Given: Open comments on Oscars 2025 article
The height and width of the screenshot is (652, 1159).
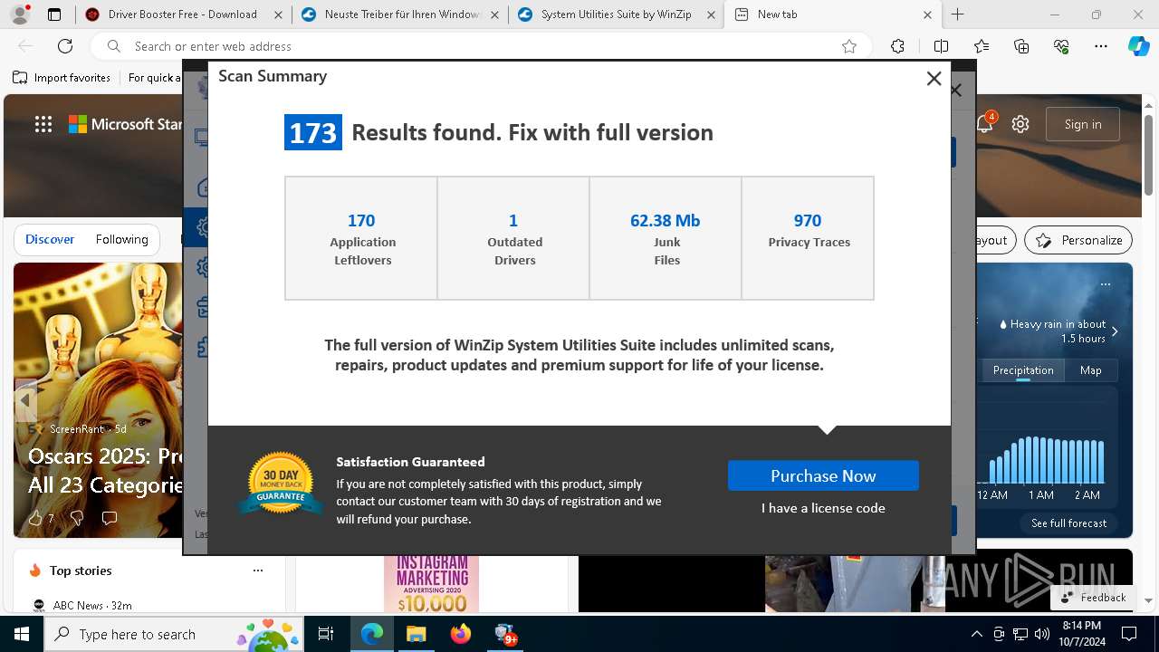Looking at the screenshot, I should coord(110,518).
